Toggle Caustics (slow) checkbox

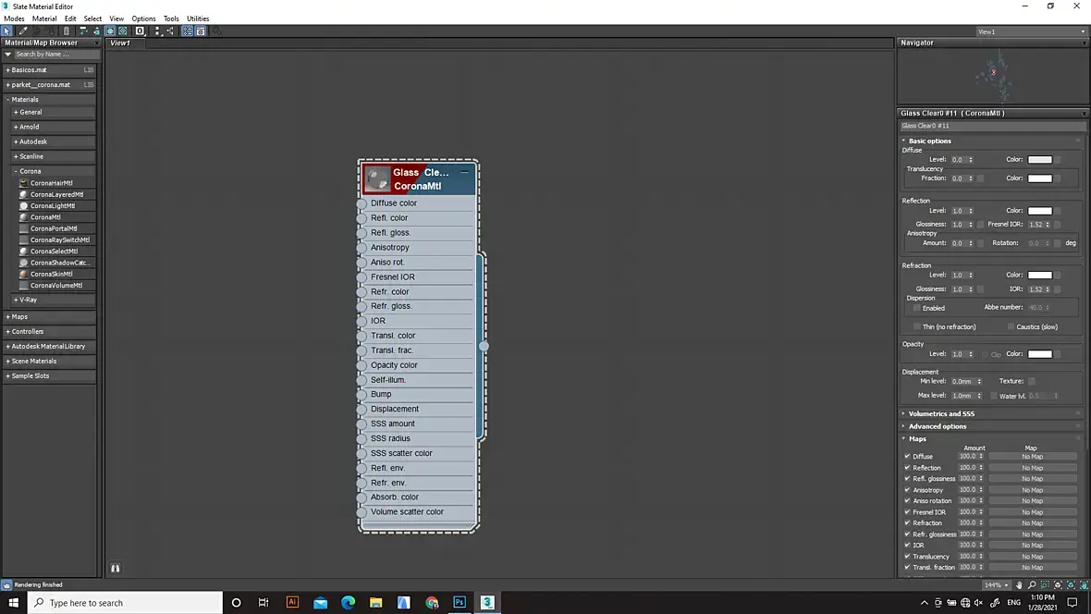1011,327
